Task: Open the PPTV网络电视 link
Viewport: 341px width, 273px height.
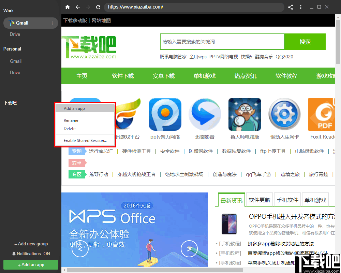Action: pos(224,57)
